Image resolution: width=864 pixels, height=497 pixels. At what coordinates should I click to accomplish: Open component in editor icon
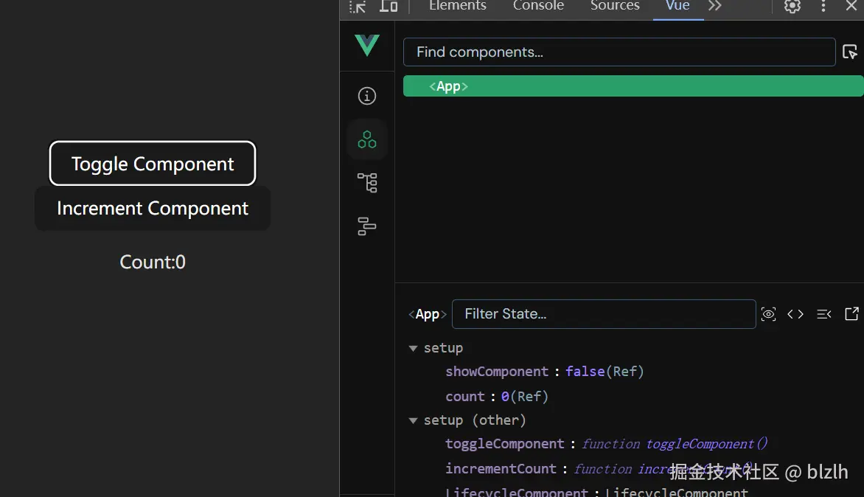[x=851, y=314]
